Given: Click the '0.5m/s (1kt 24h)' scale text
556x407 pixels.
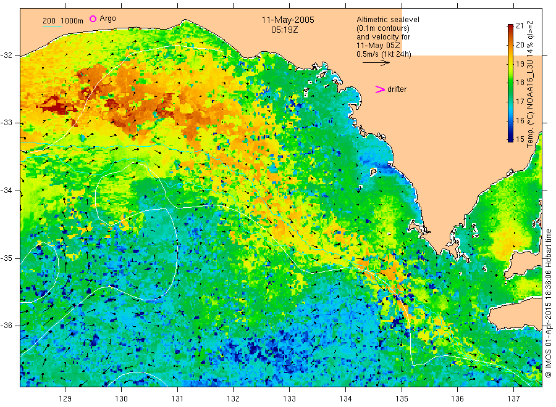Looking at the screenshot, I should coord(384,54).
